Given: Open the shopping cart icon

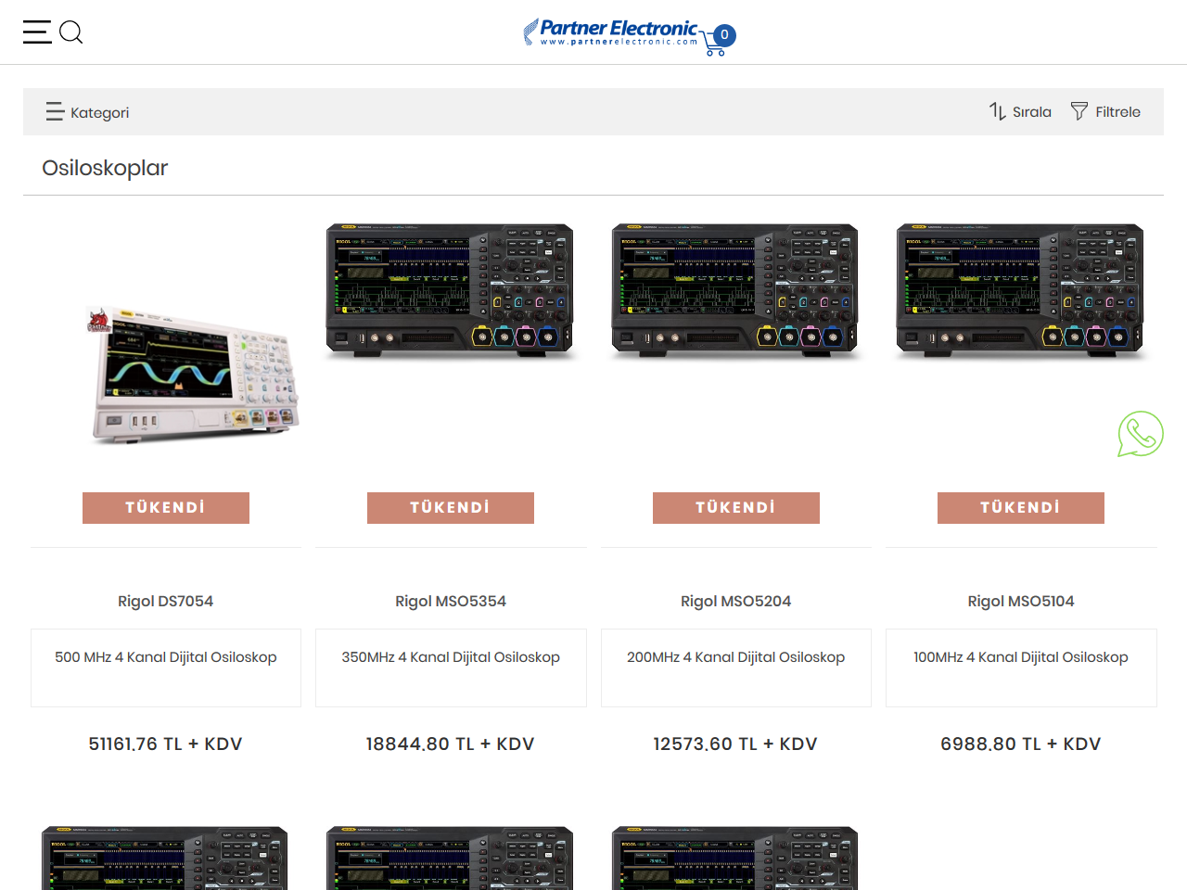Looking at the screenshot, I should (714, 44).
